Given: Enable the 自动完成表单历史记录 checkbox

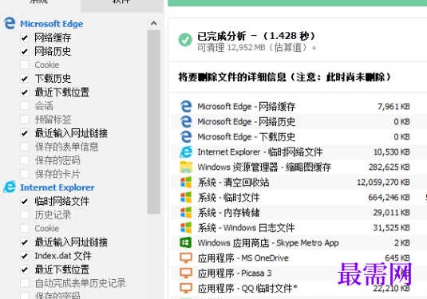Looking at the screenshot, I should (x=25, y=283).
